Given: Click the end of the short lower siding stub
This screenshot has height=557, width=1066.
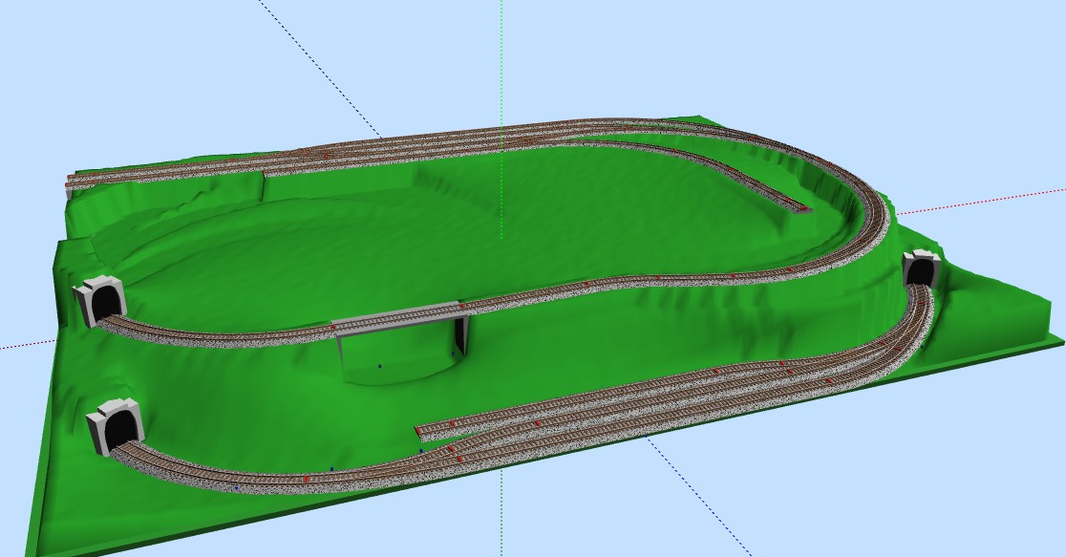Looking at the screenshot, I should click(421, 428).
